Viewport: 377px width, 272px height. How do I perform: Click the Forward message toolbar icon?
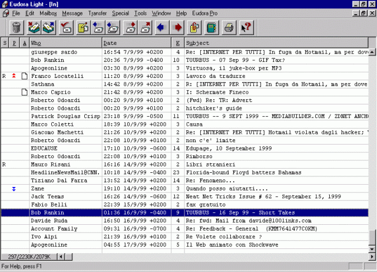(130, 28)
